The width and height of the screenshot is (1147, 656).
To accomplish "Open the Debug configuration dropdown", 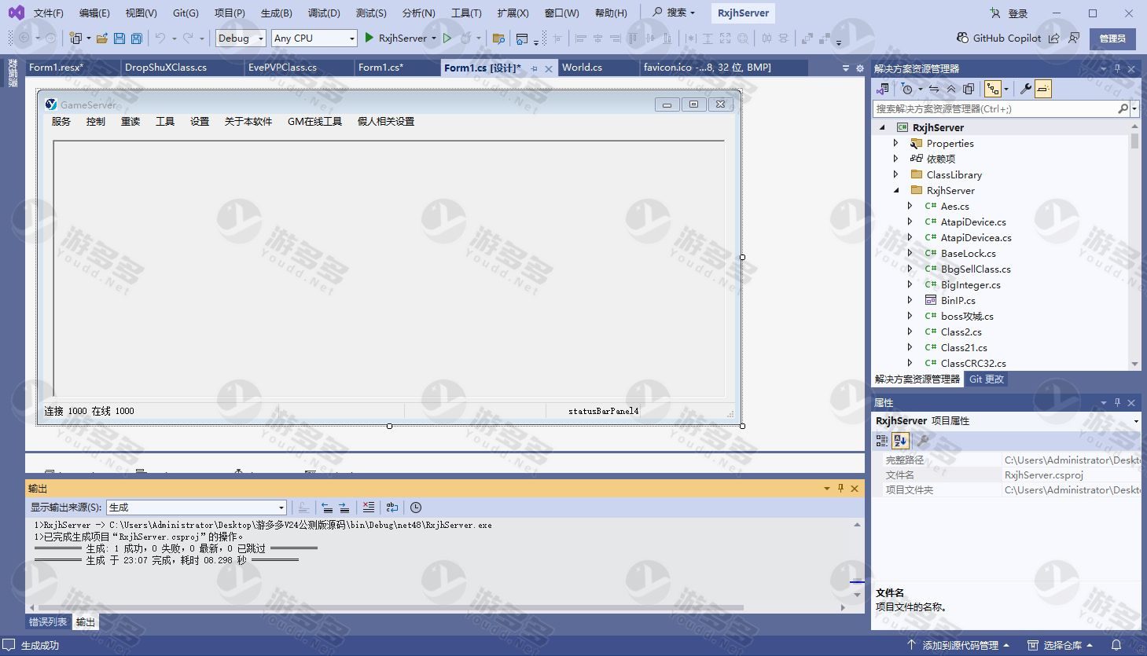I will coord(241,38).
